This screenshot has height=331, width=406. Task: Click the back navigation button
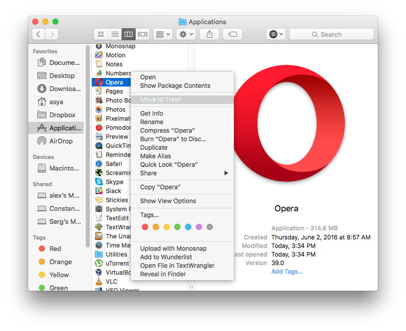click(x=38, y=34)
